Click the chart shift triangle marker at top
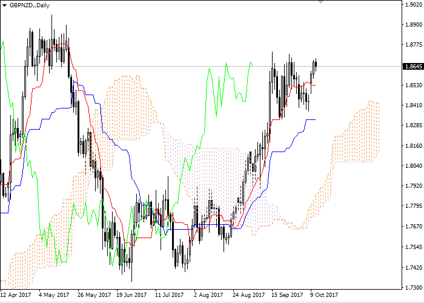Image resolution: width=424 pixels, height=303 pixels. point(320,2)
